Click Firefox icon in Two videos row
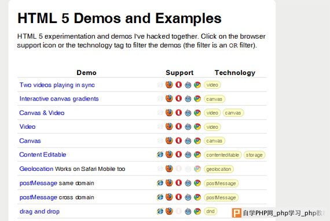The height and width of the screenshot is (221, 330). coord(169,85)
